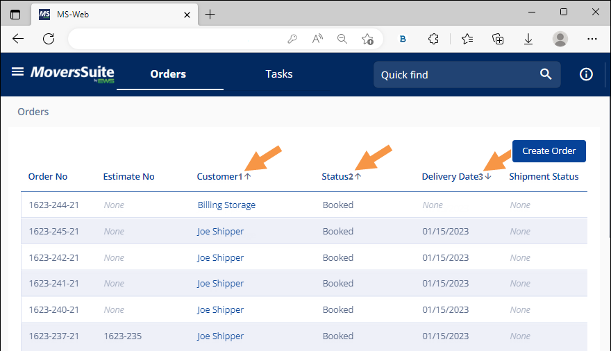Switch to the Orders tab

point(168,74)
